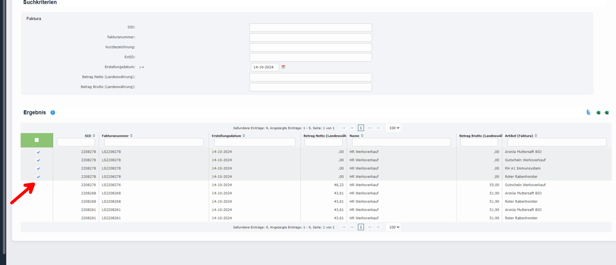Uncheck the Aronia Muttersaft BIO row for SID 2208278
The width and height of the screenshot is (616, 265).
coord(38,152)
